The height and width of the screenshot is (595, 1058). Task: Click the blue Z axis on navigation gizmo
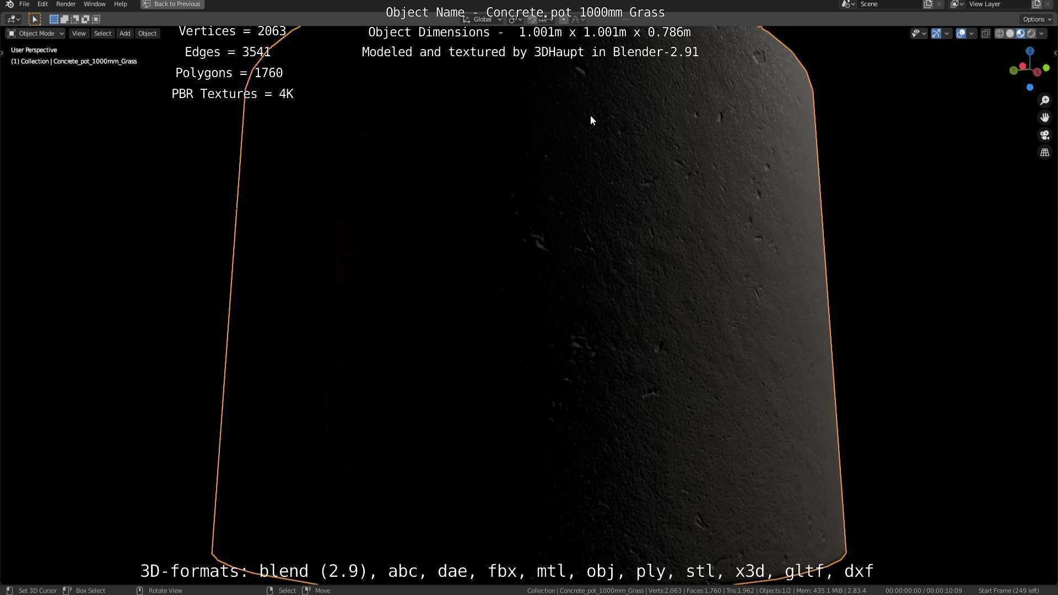coord(1029,51)
